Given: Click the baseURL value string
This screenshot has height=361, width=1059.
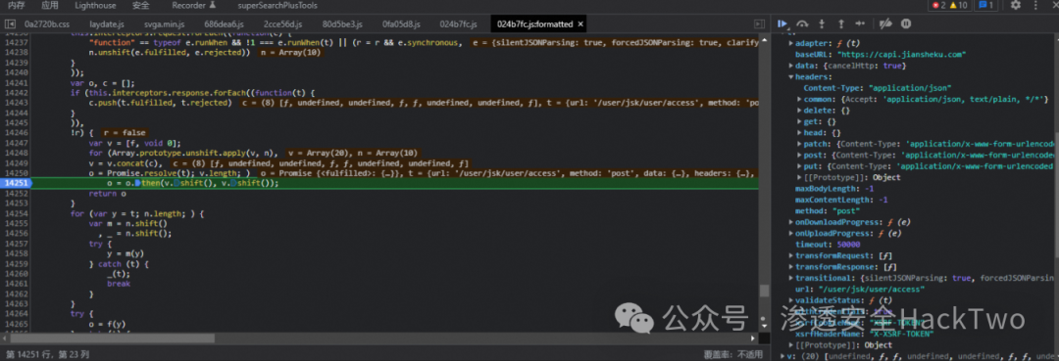Looking at the screenshot, I should coord(902,55).
